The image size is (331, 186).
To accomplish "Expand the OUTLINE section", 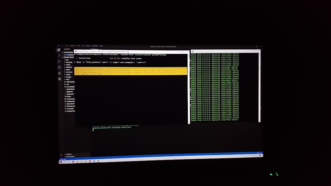I will tap(69, 154).
